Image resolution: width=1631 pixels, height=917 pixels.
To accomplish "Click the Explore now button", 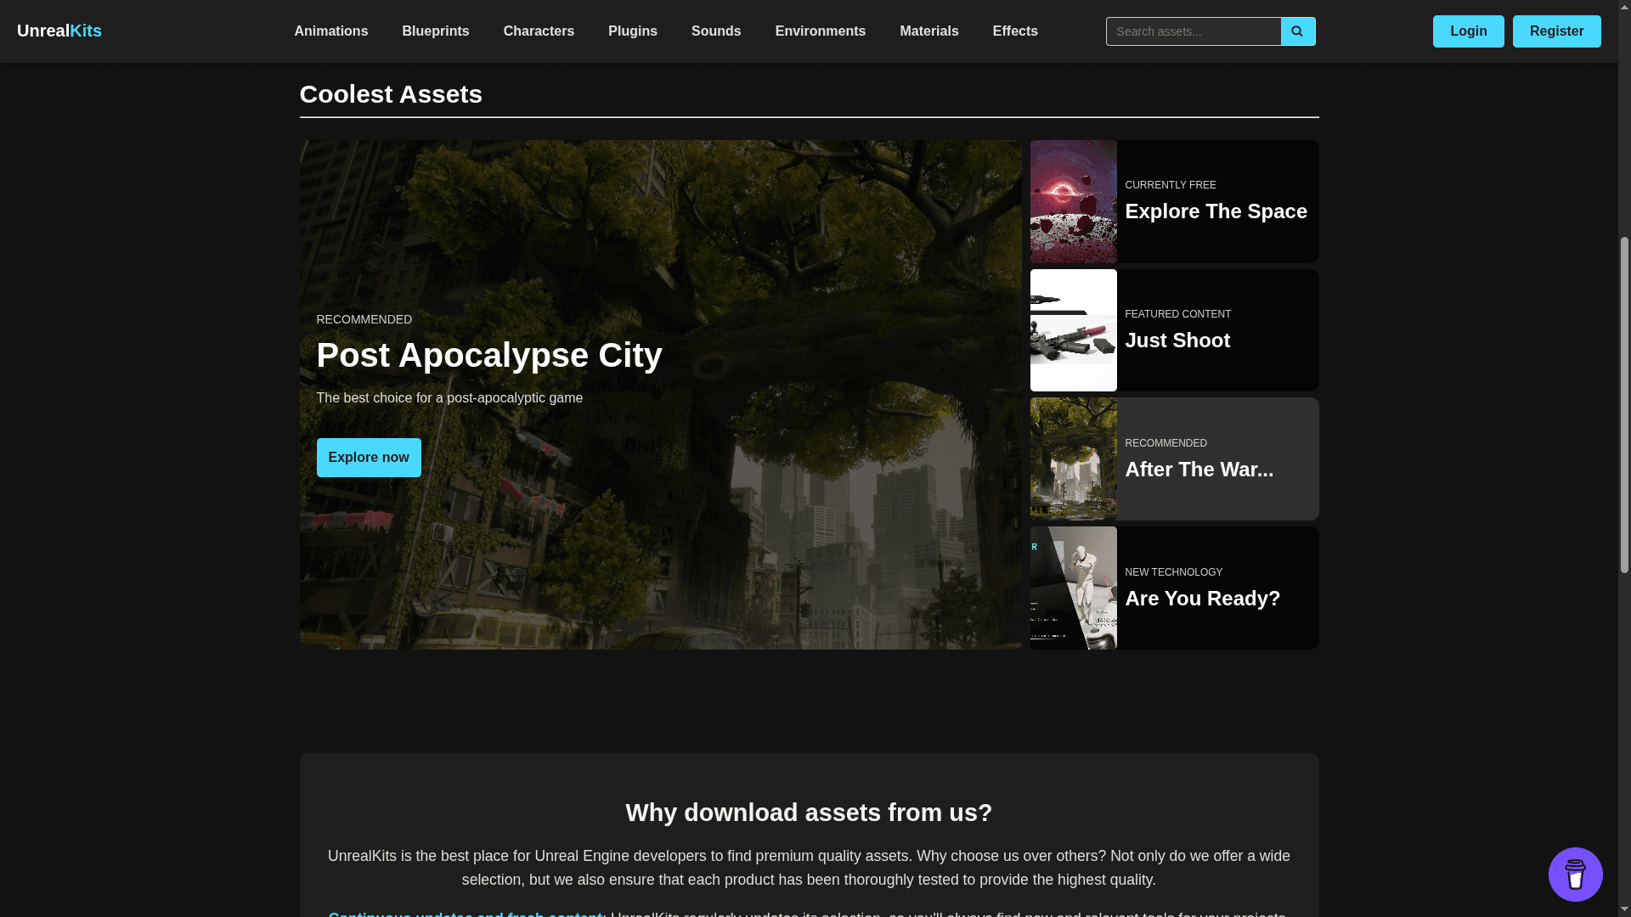I will [368, 457].
